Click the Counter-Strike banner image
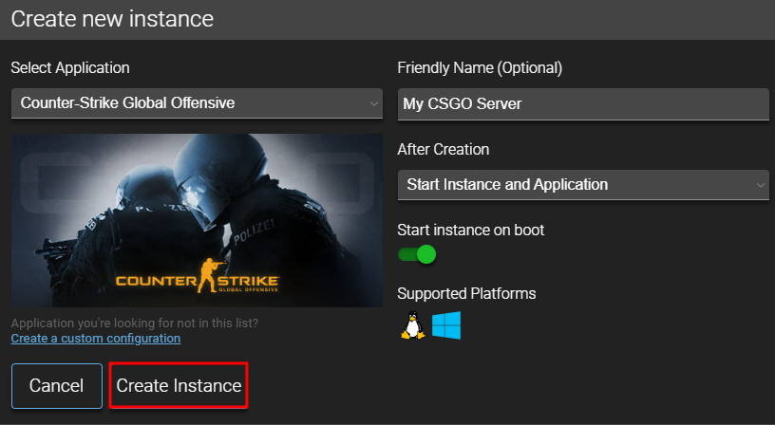775x425 pixels. pyautogui.click(x=197, y=220)
